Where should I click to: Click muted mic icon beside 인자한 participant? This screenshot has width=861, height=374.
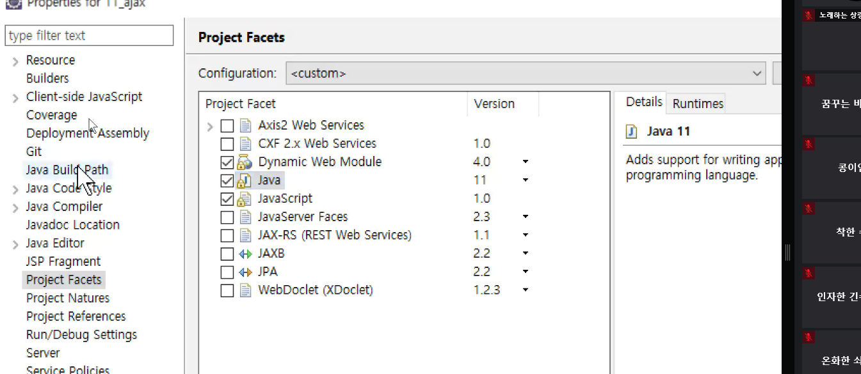[x=809, y=273]
